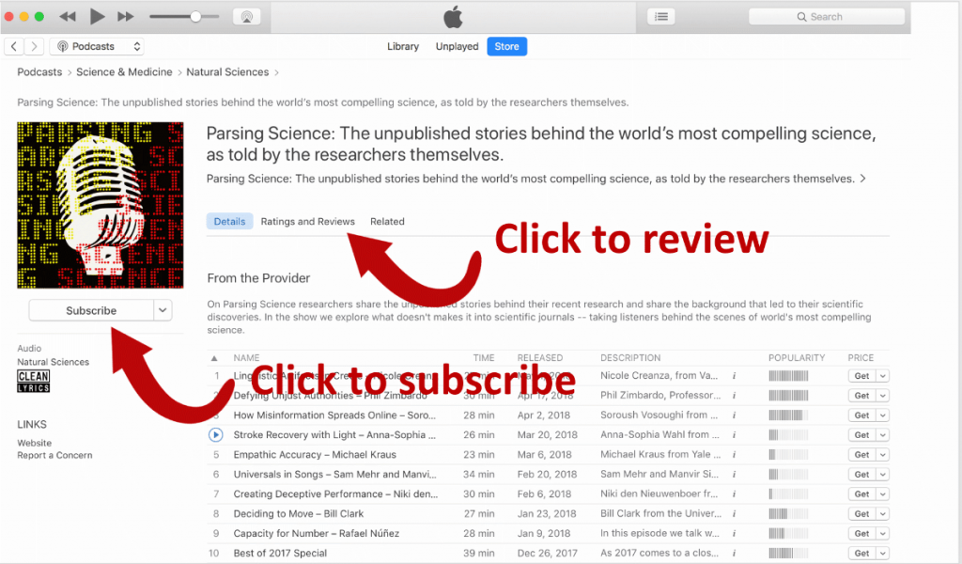Get the first episode by Nicole Creanza

(861, 376)
